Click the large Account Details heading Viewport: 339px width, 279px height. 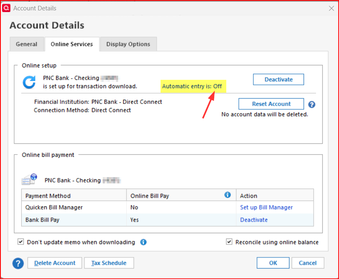[x=47, y=25]
